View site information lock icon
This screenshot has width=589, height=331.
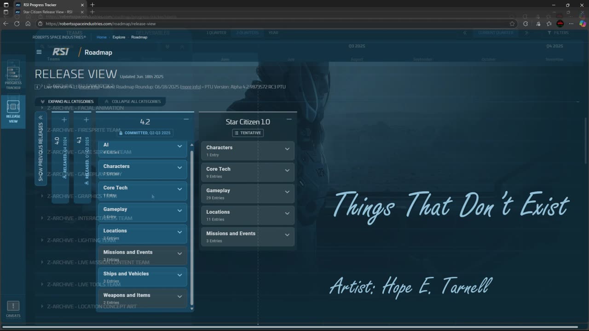(x=40, y=23)
